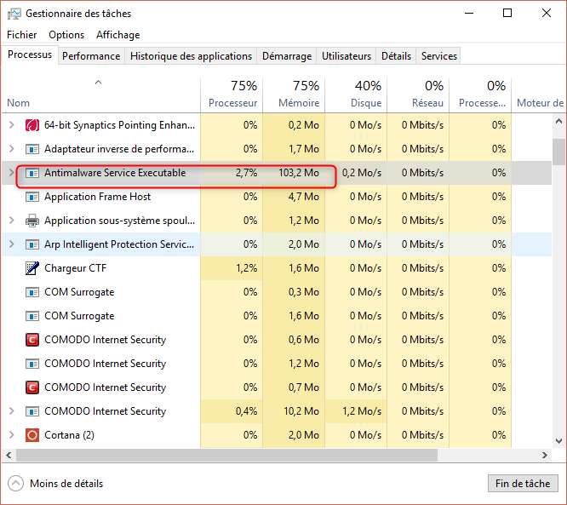Click the 103,2 Mo memory value

[299, 173]
